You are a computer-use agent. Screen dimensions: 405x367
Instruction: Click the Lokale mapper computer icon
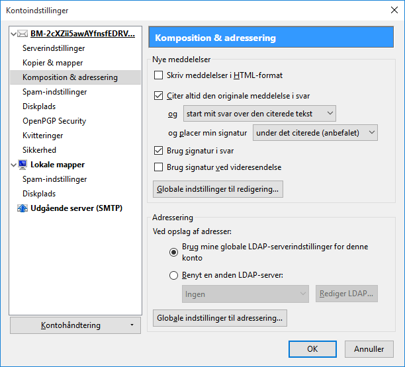[x=22, y=165]
